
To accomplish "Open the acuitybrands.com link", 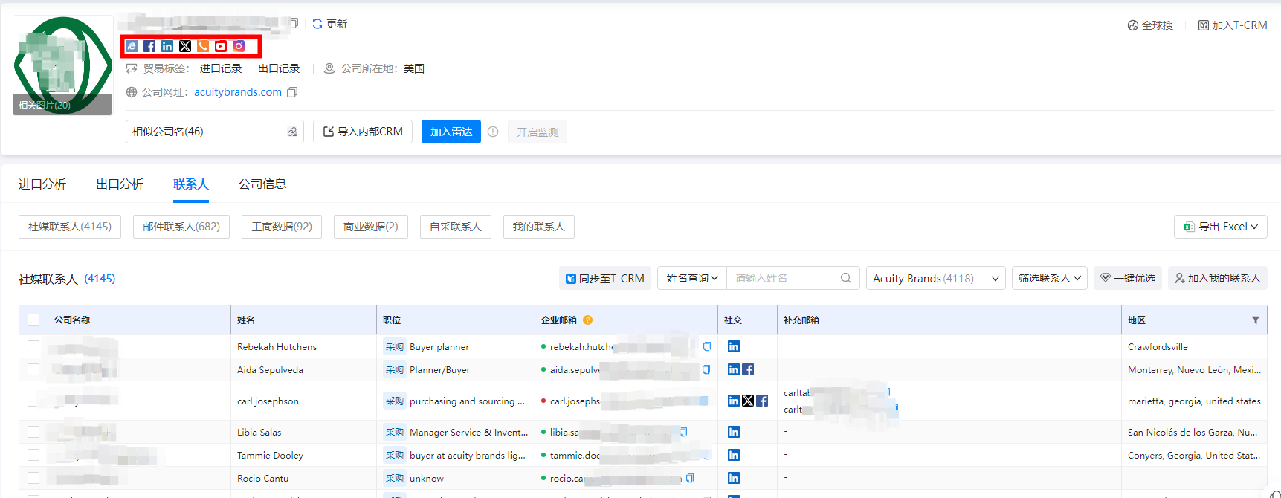I will (237, 92).
